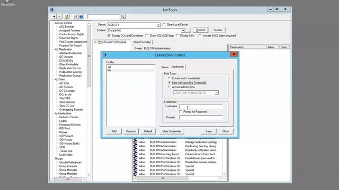Open the LDAP_AUTH_NEGOTIATE bind type dropdown
The image size is (339, 190).
[216, 93]
